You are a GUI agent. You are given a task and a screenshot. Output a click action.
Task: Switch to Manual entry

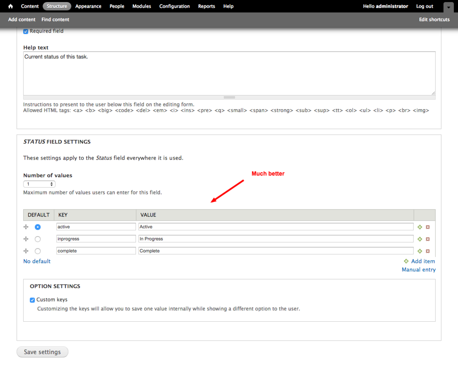tap(418, 270)
